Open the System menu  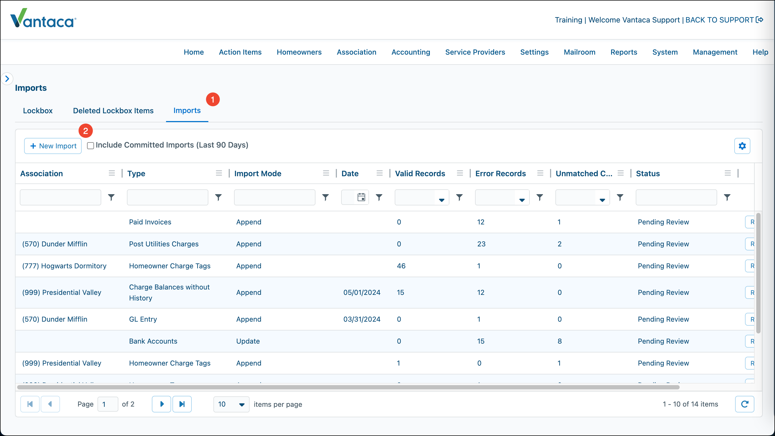[665, 52]
